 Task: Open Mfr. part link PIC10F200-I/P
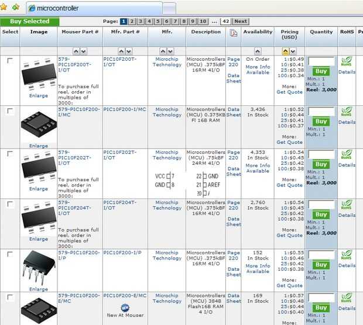pos(122,253)
